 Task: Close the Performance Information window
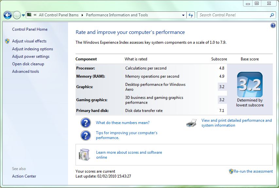coord(269,3)
